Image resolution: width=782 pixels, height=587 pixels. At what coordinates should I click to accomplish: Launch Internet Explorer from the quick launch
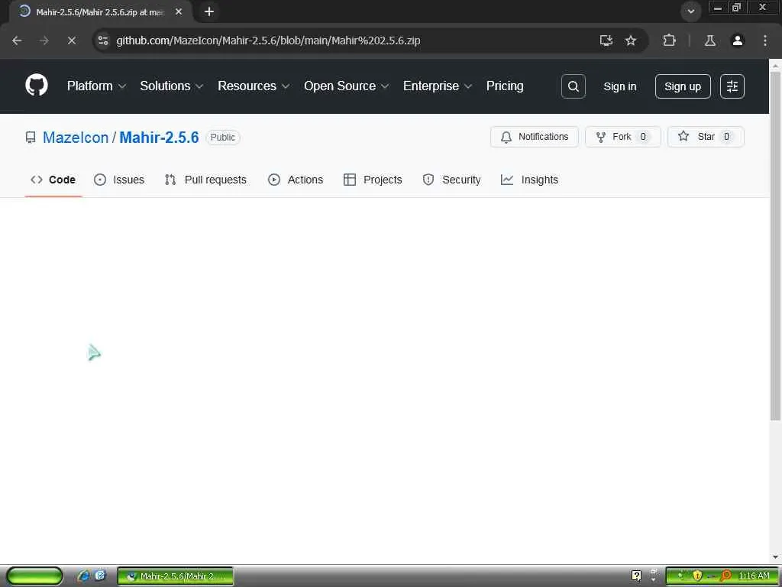(83, 576)
